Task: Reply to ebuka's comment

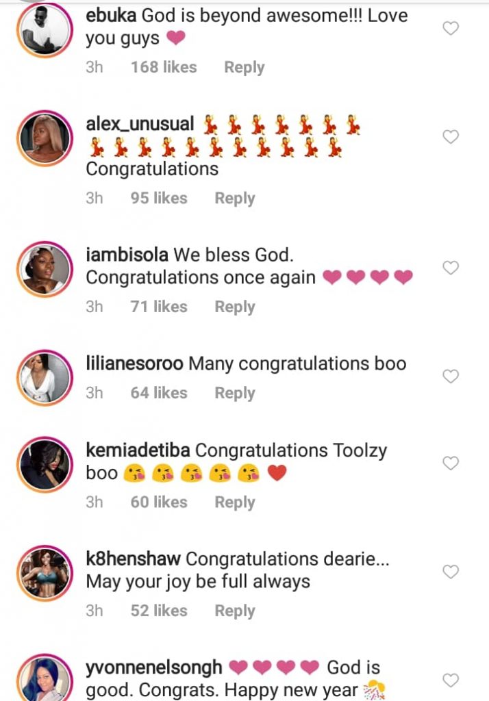Action: point(244,67)
